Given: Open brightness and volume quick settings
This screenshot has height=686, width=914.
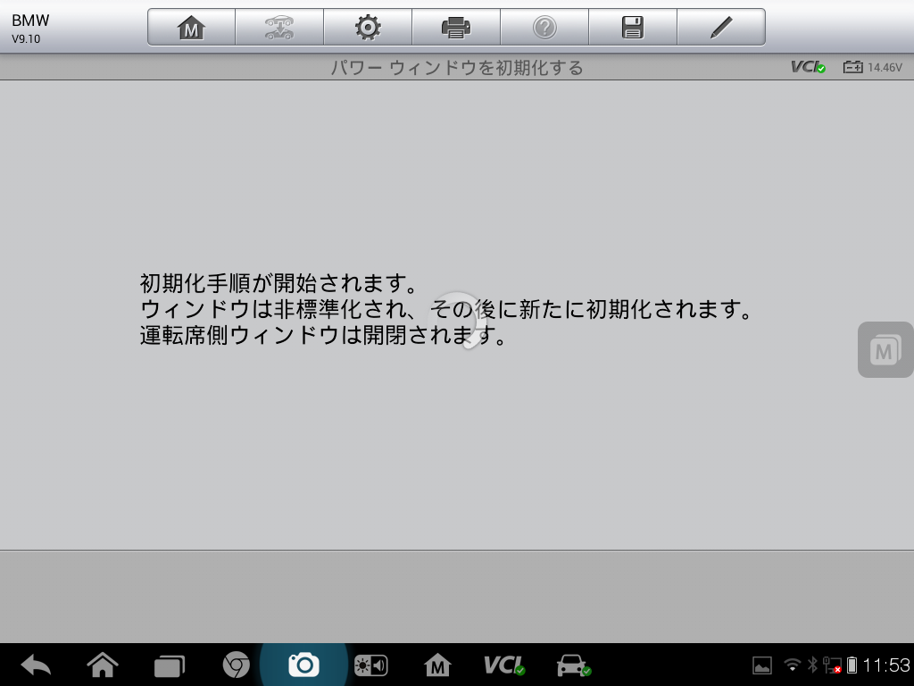Looking at the screenshot, I should [x=370, y=664].
